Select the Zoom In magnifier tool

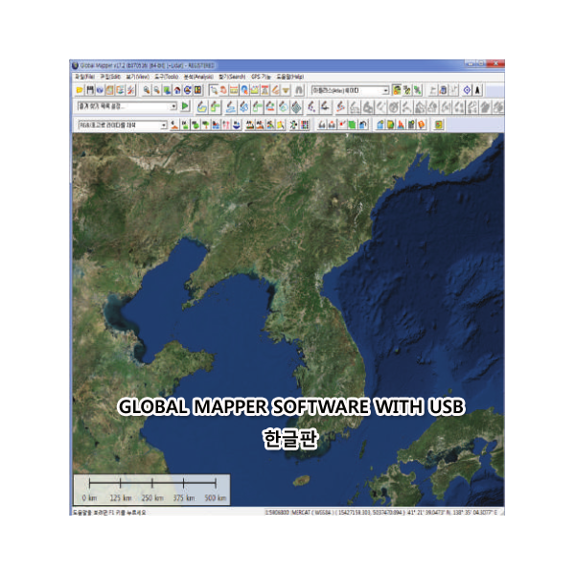(147, 90)
